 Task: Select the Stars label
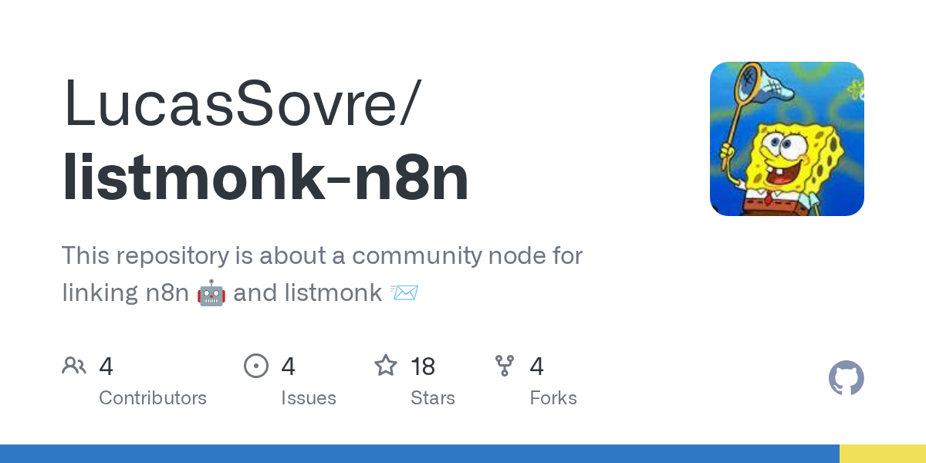pyautogui.click(x=433, y=398)
